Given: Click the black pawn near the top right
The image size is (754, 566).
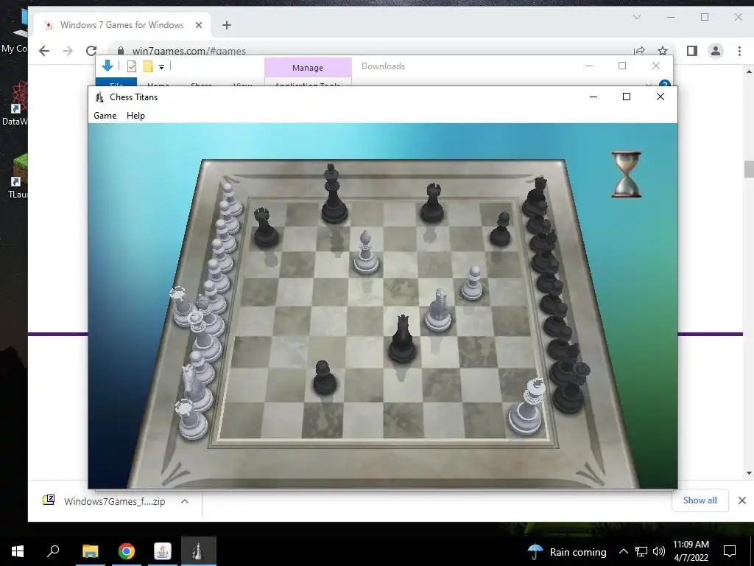Looking at the screenshot, I should pos(501,230).
